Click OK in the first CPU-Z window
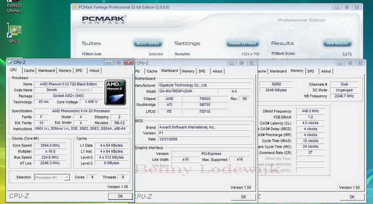373x204 pixels. 120,196
